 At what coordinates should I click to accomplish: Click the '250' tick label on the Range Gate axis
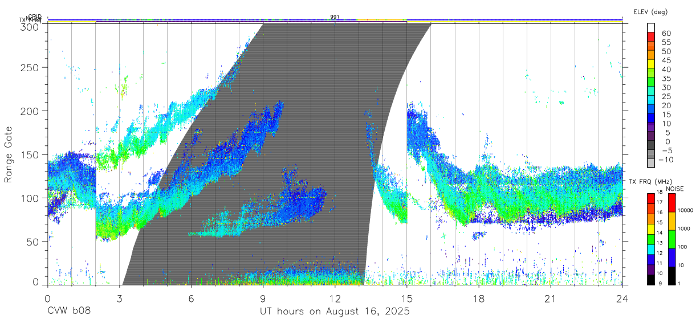pos(30,68)
